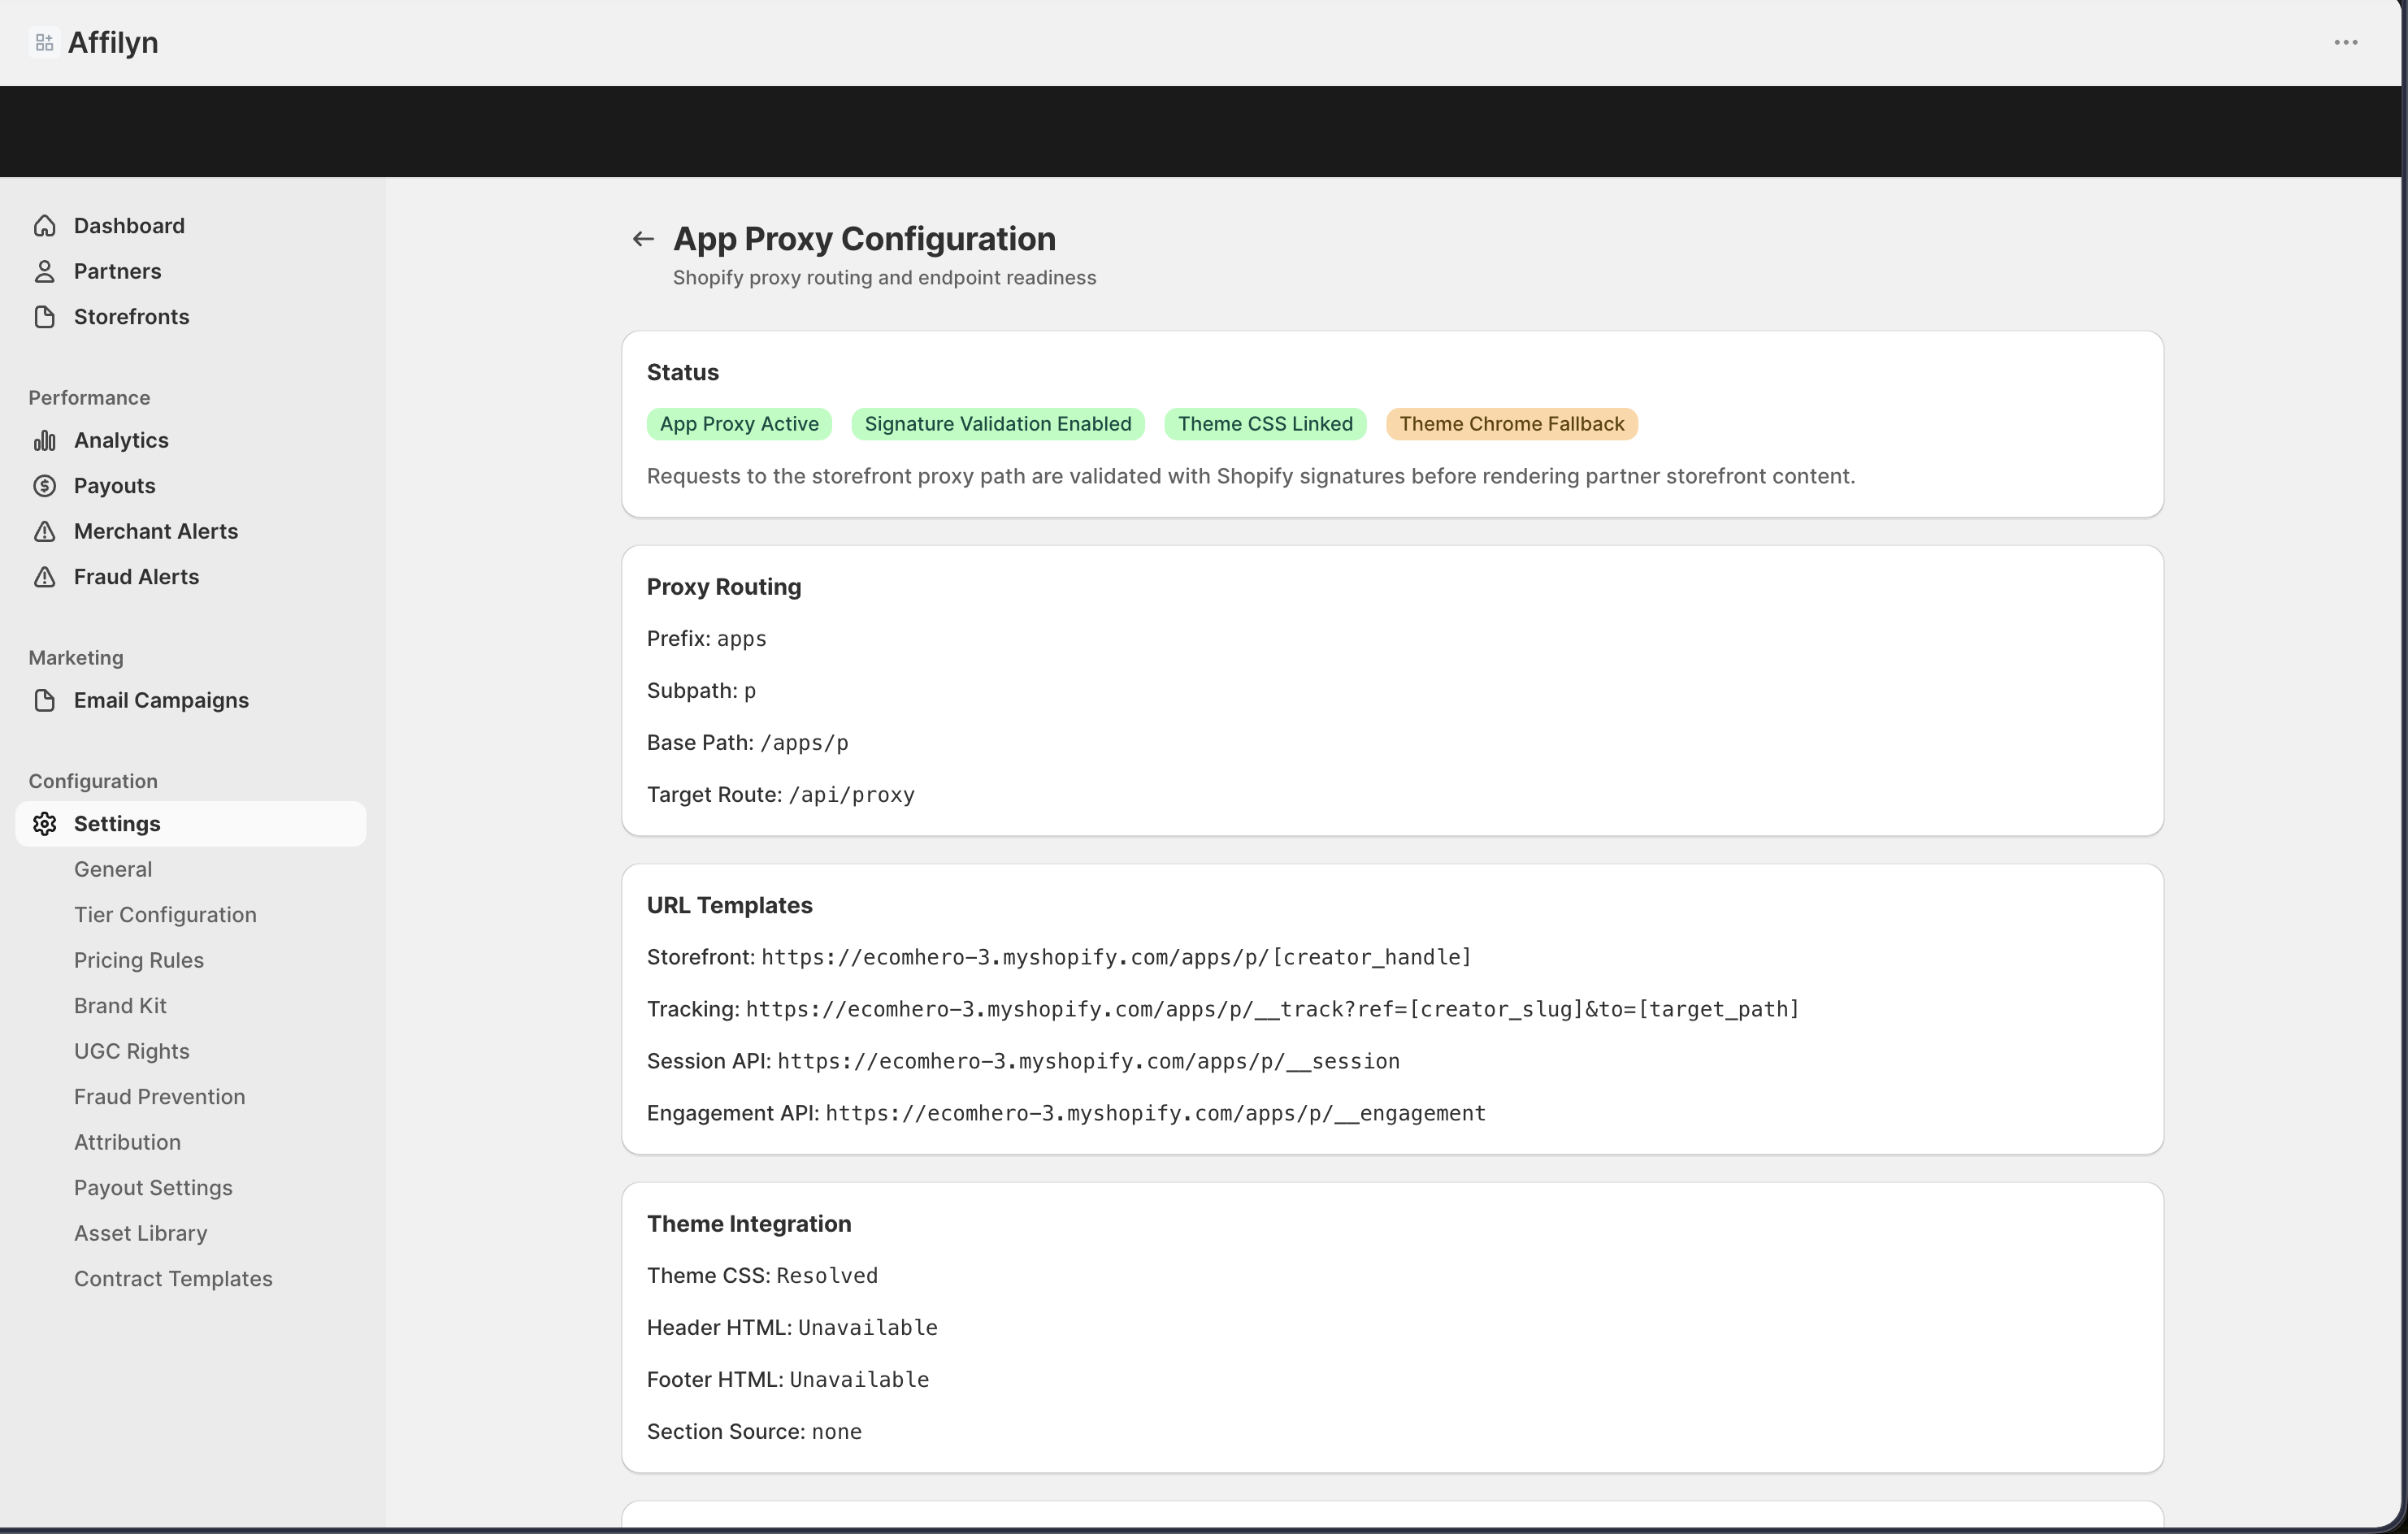
Task: Open the three-dot more options menu
Action: (x=2346, y=42)
